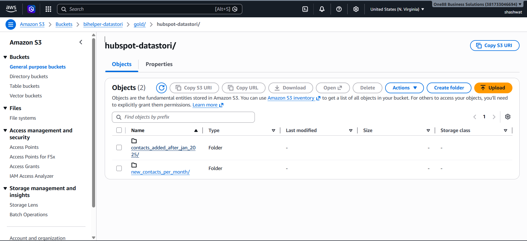Screen dimensions: 527x241
Task: Open the top bar settings gear
Action: pos(356,9)
